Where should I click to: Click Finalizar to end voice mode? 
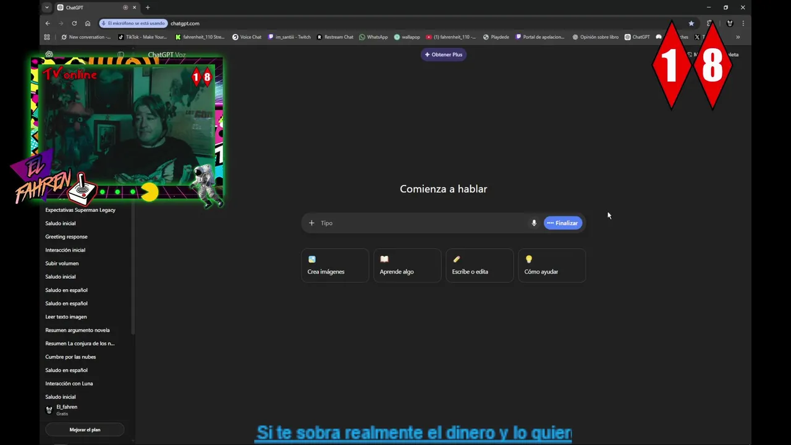pos(563,223)
